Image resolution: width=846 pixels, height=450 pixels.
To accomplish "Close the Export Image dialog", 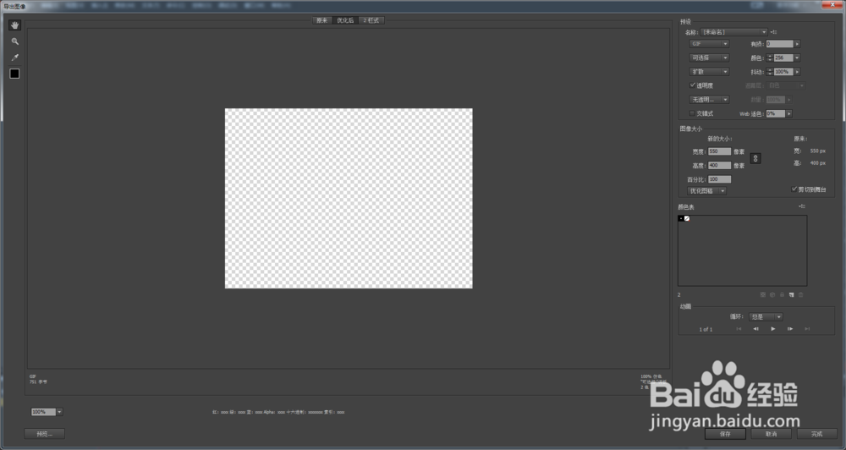I will tap(832, 5).
